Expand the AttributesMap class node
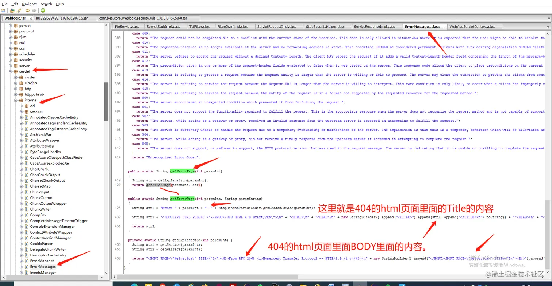This screenshot has height=286, width=552. (x=21, y=146)
